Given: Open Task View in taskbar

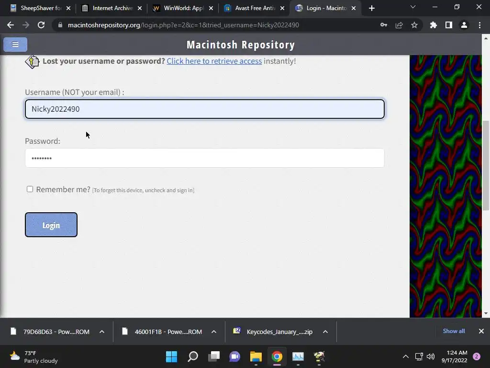Looking at the screenshot, I should tap(214, 356).
